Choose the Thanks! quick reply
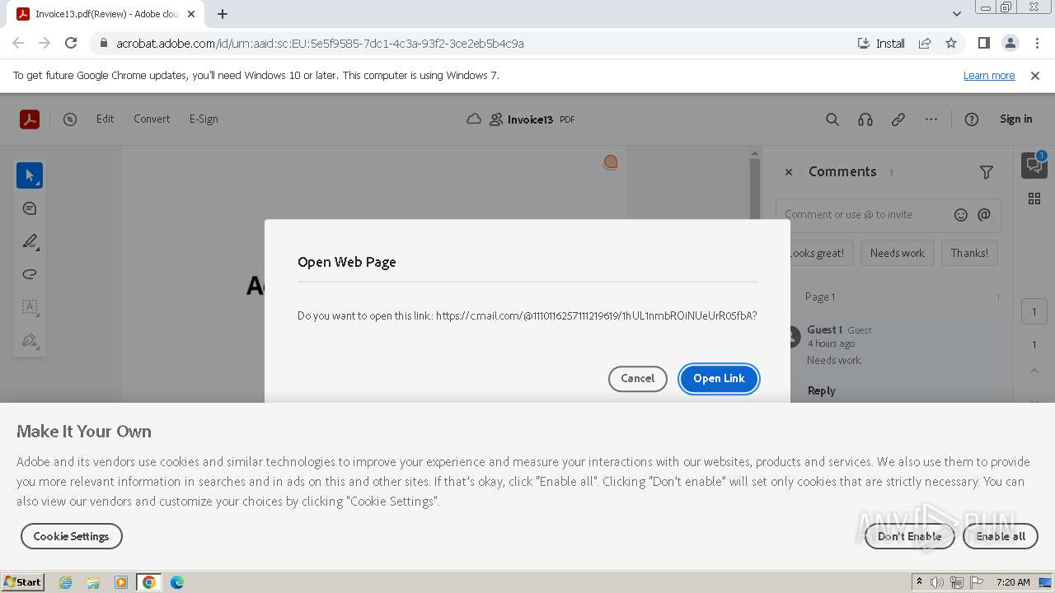 (x=969, y=253)
